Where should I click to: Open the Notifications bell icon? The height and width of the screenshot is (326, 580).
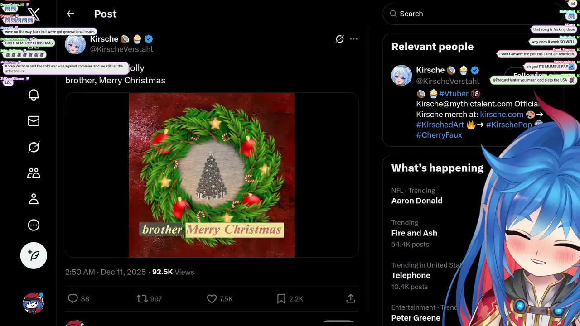(x=34, y=95)
